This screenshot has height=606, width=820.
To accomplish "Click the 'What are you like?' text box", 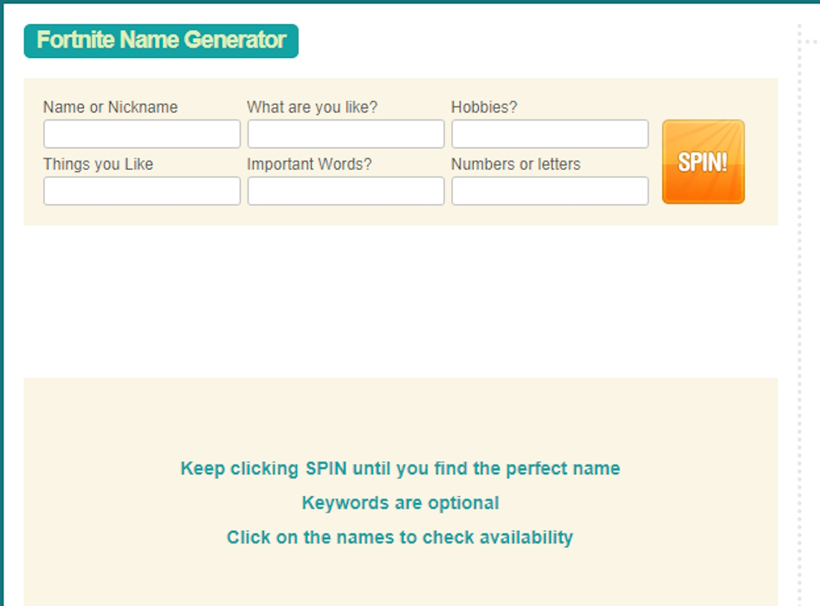I will [x=345, y=134].
